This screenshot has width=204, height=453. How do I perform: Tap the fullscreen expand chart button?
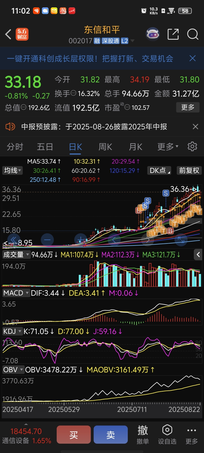click(x=181, y=240)
